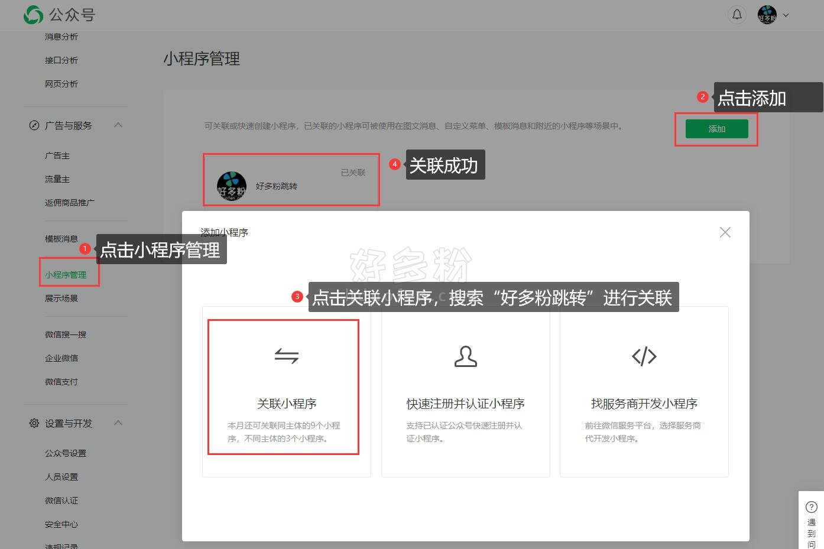Click the 广告与服务 compass icon

point(34,125)
